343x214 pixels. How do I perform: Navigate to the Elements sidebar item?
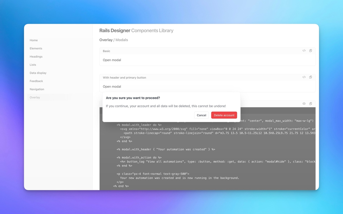pyautogui.click(x=36, y=48)
